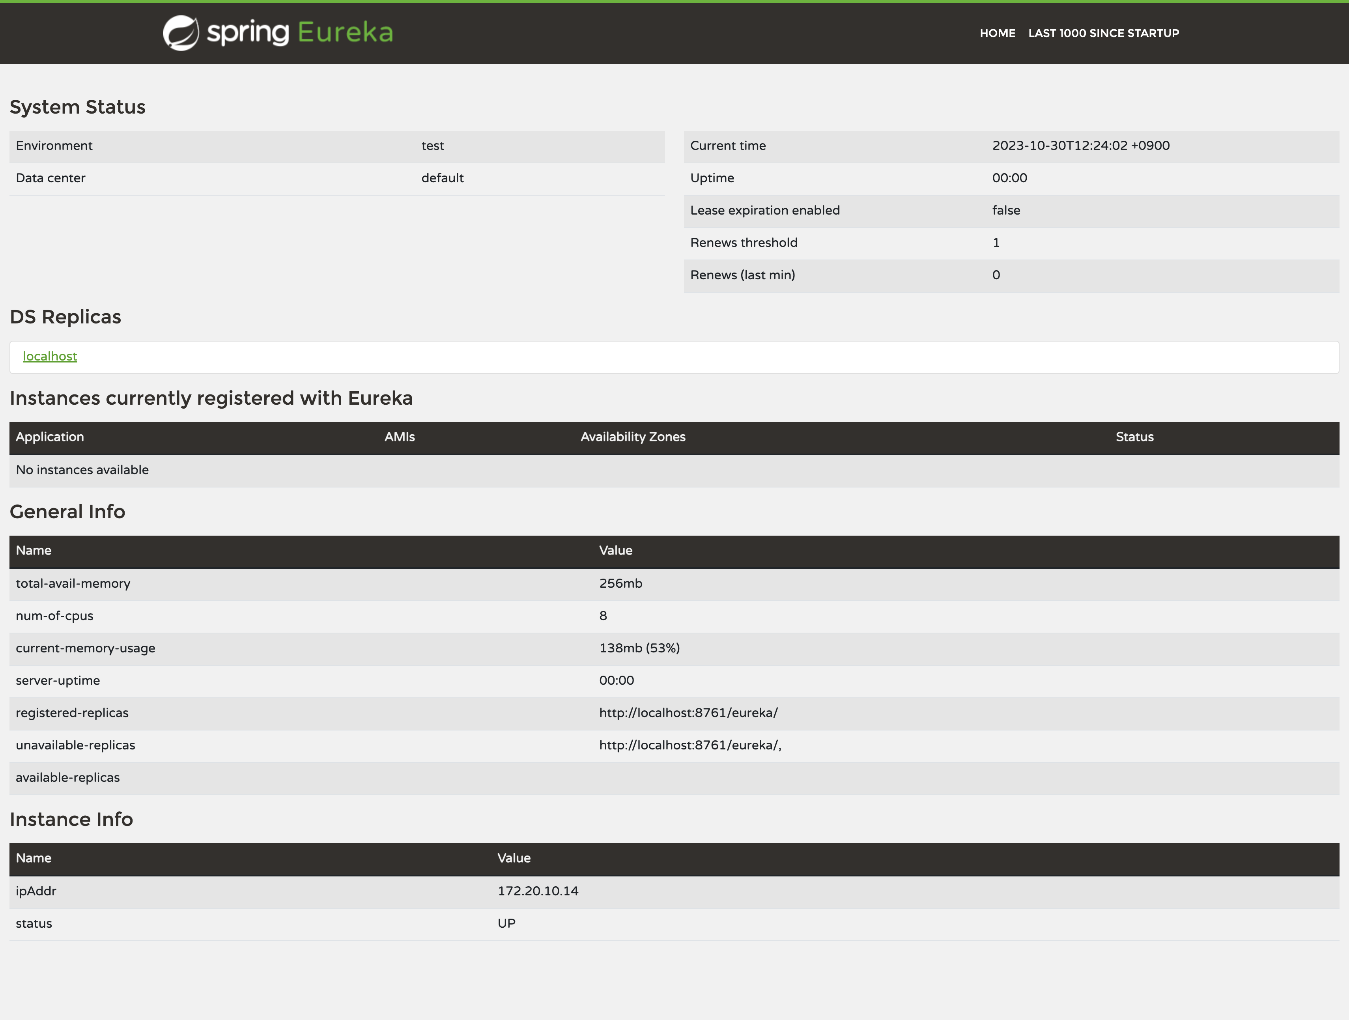Click the unavailable-replicas URL value
Viewport: 1349px width, 1020px height.
pyautogui.click(x=689, y=745)
